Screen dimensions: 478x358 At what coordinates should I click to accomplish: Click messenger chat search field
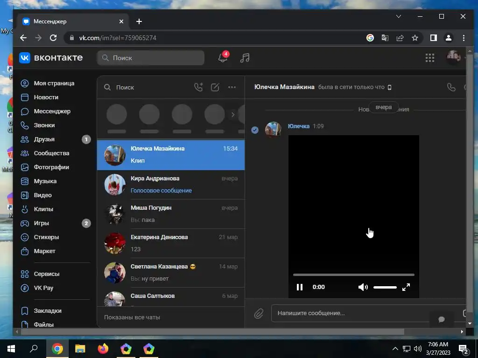tap(146, 87)
